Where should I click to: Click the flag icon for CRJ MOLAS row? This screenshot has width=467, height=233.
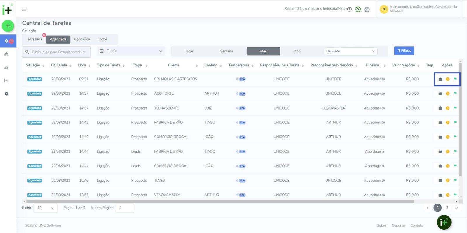point(455,79)
